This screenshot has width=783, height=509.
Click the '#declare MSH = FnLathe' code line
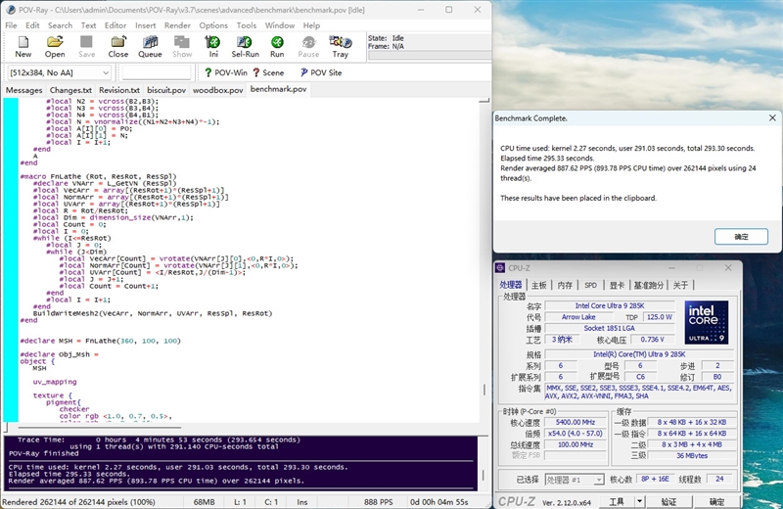click(101, 341)
